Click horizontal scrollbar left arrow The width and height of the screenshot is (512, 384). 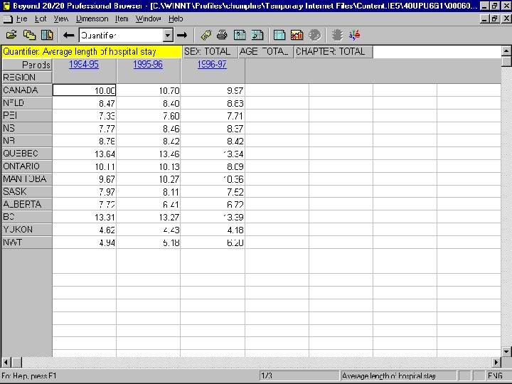click(x=6, y=362)
